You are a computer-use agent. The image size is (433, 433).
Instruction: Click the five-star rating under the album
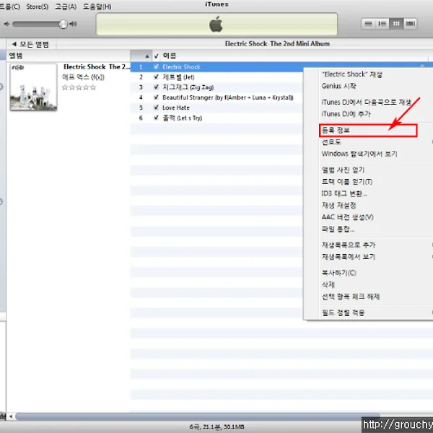coord(79,87)
